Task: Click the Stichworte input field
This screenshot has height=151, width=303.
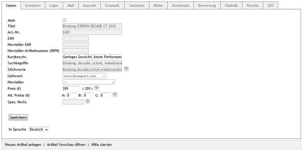Action: click(92, 69)
